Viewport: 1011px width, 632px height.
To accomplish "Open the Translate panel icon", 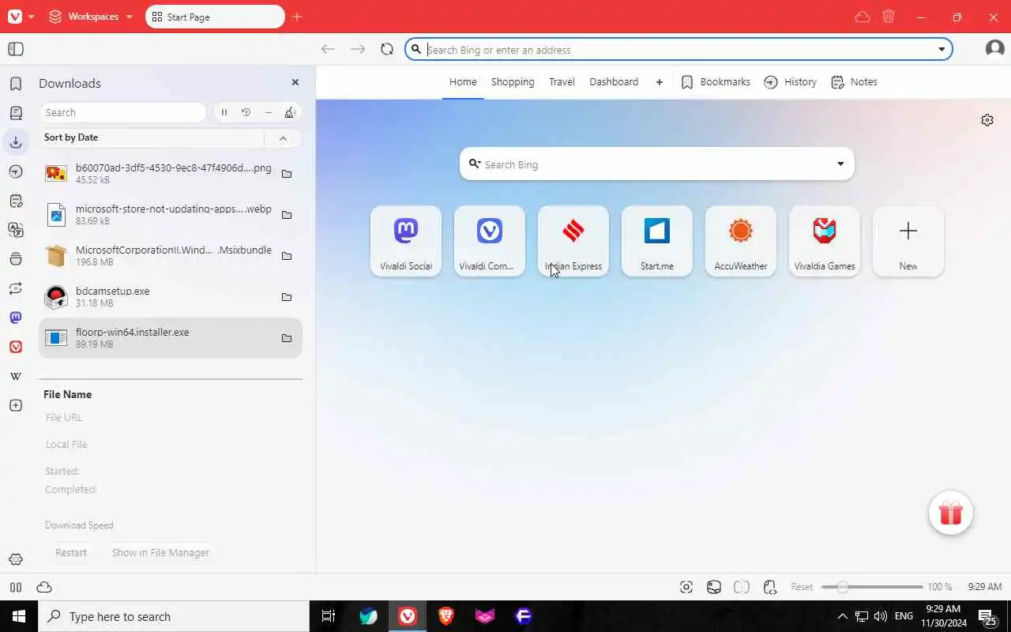I will coord(16,230).
